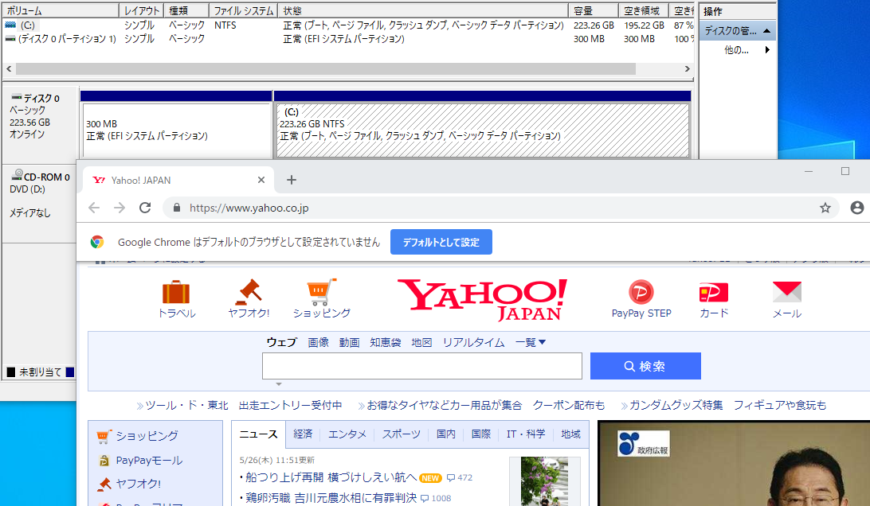
Task: Switch to the 国際 news tab
Action: pyautogui.click(x=481, y=434)
